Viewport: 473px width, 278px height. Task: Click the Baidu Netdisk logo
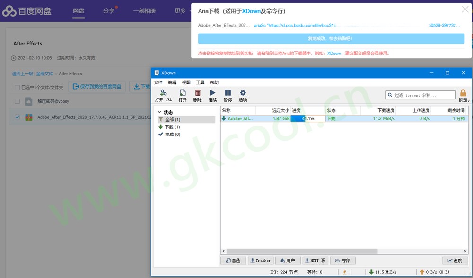pyautogui.click(x=27, y=11)
